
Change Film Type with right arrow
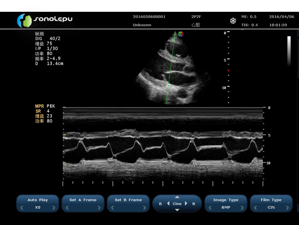pos(287,208)
